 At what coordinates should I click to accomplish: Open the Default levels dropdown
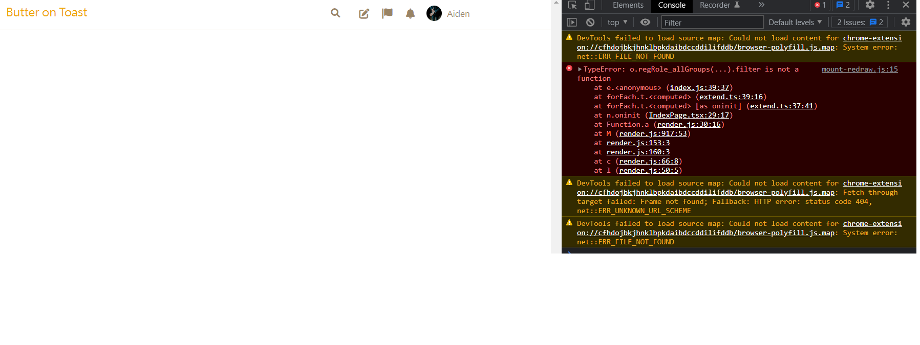click(795, 22)
